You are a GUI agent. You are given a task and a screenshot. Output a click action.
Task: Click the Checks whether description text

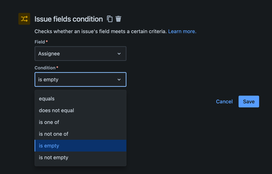click(x=101, y=31)
